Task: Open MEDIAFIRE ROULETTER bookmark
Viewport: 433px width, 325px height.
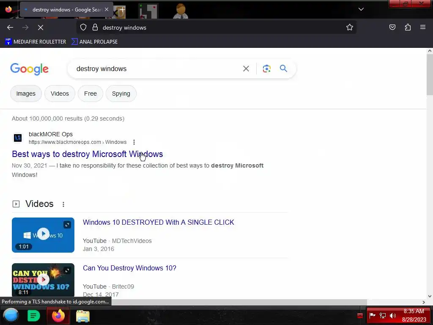Action: tap(36, 42)
